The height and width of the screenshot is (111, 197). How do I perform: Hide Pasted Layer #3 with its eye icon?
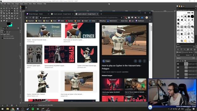(178, 71)
